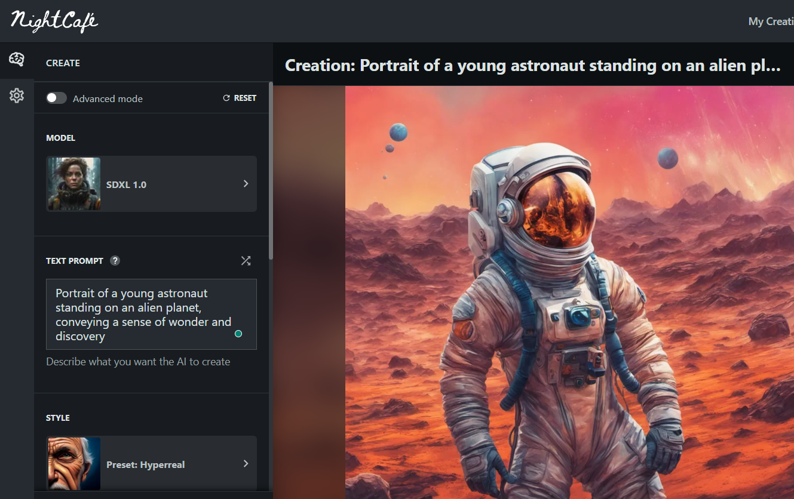The width and height of the screenshot is (794, 499).
Task: Click the left panel vertical scrollbar
Action: point(271,173)
